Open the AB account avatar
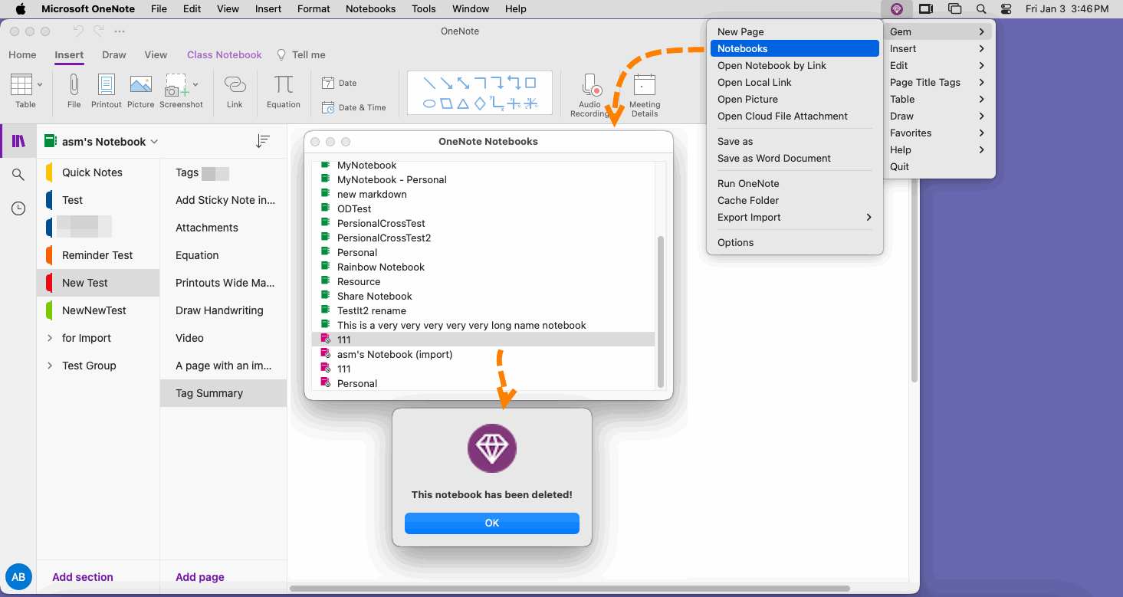Screen dimensions: 1123x597 click(x=18, y=577)
